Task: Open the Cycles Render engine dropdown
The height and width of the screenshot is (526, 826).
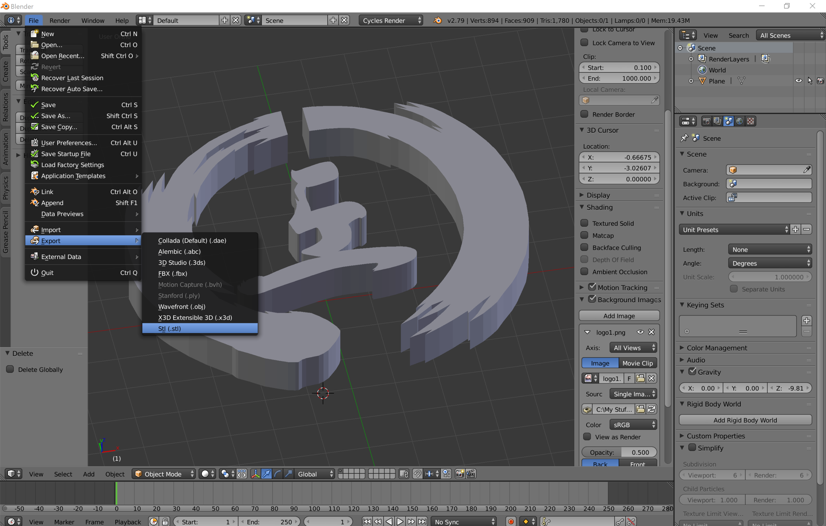Action: [391, 20]
